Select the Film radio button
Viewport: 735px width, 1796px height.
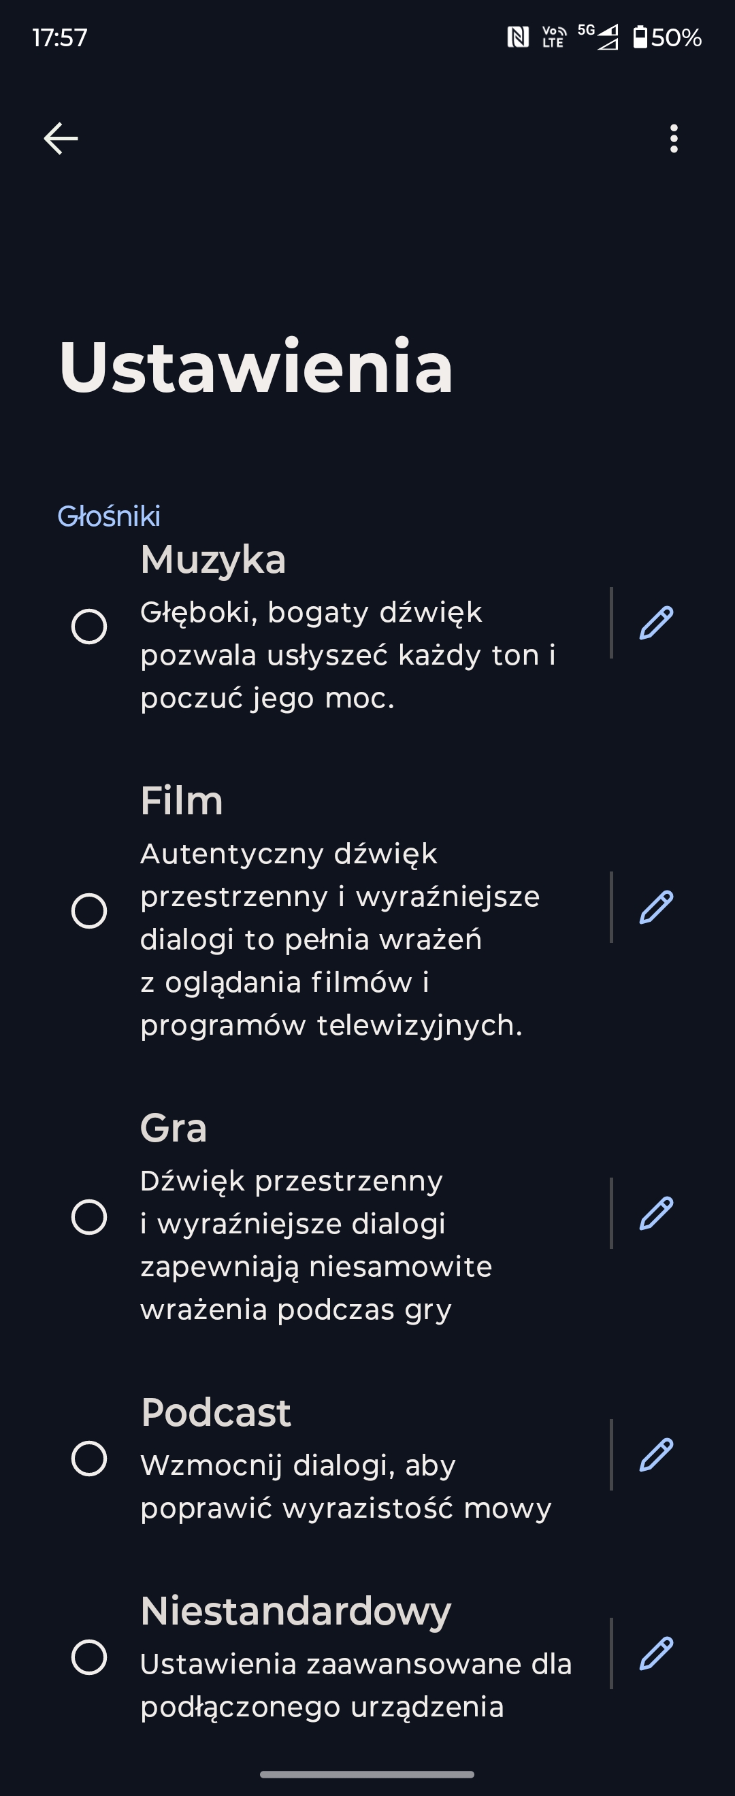[x=89, y=910]
